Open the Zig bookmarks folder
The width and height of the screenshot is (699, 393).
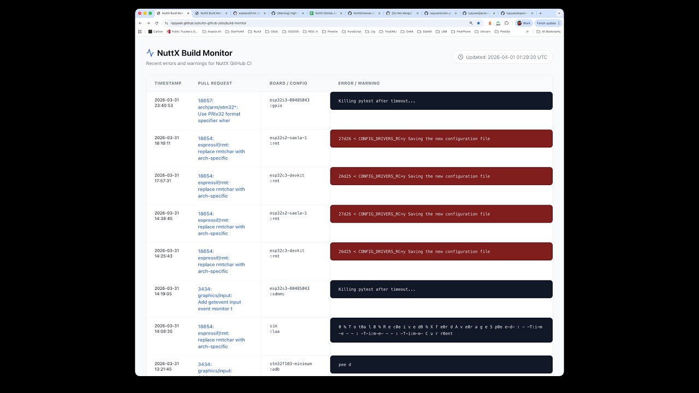pyautogui.click(x=371, y=32)
